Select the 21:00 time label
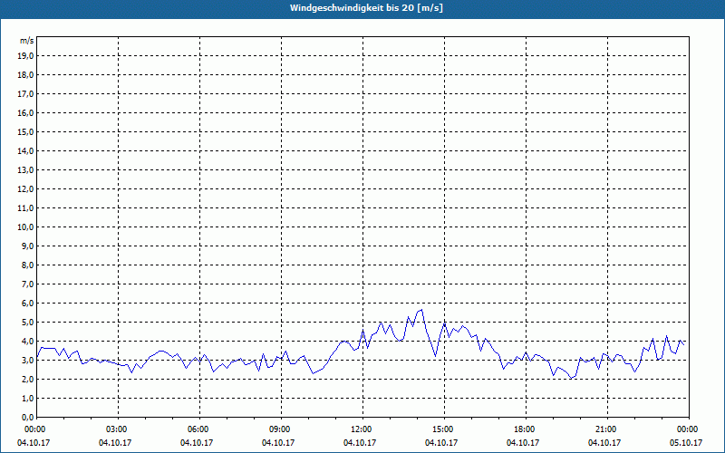Screen dimensions: 725x453 tap(607, 429)
